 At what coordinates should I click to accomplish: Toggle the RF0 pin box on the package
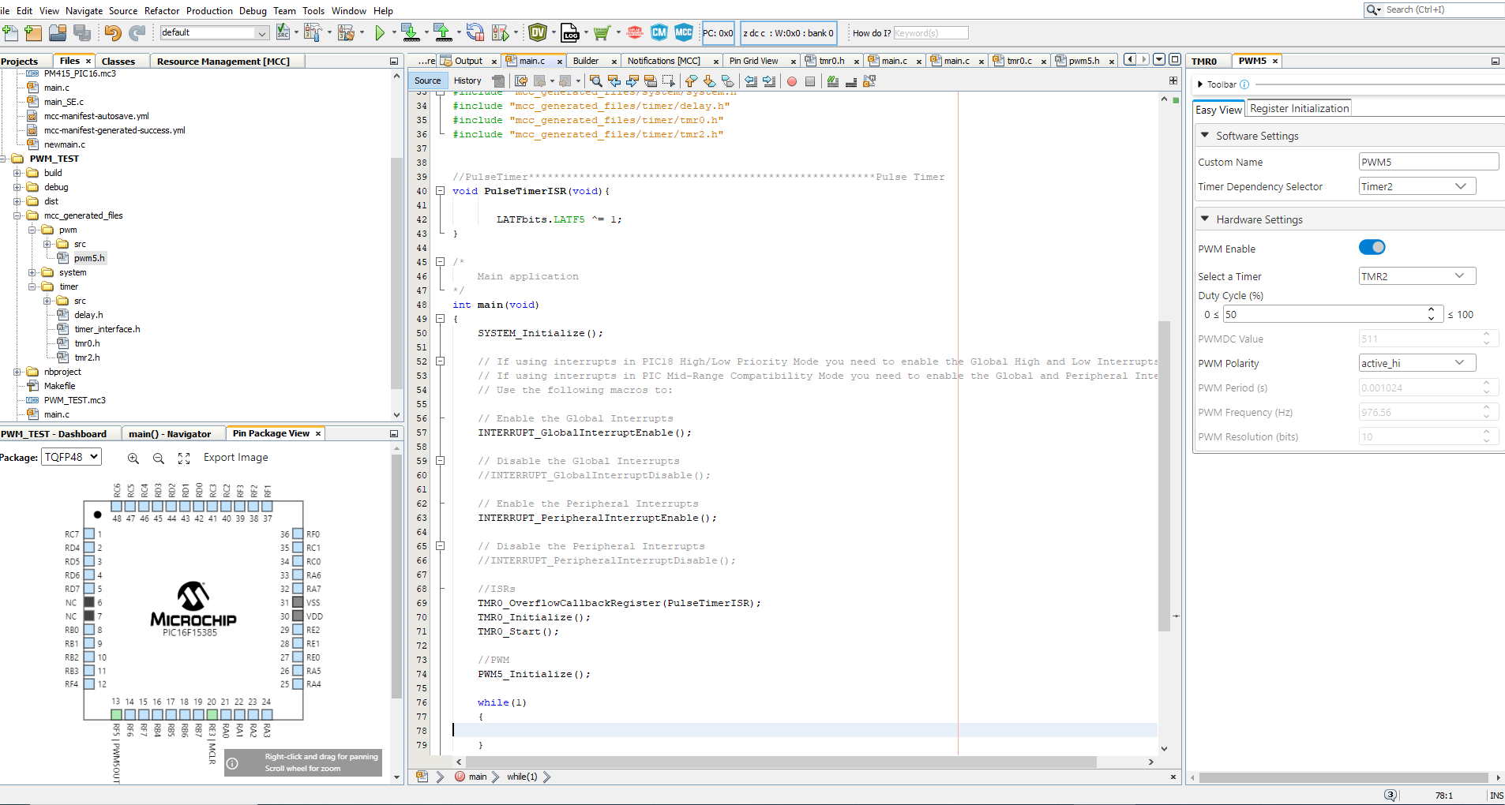(x=298, y=534)
